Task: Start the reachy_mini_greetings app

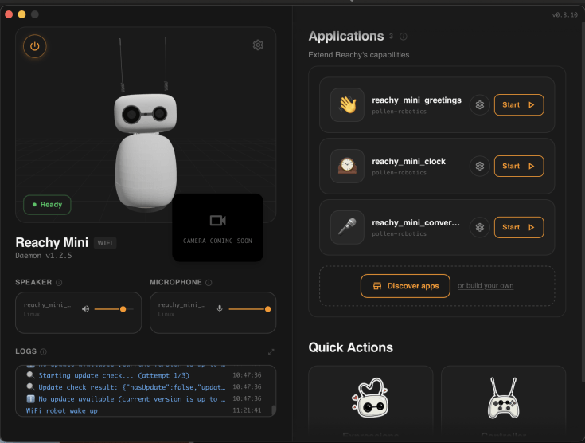Action: pos(519,105)
